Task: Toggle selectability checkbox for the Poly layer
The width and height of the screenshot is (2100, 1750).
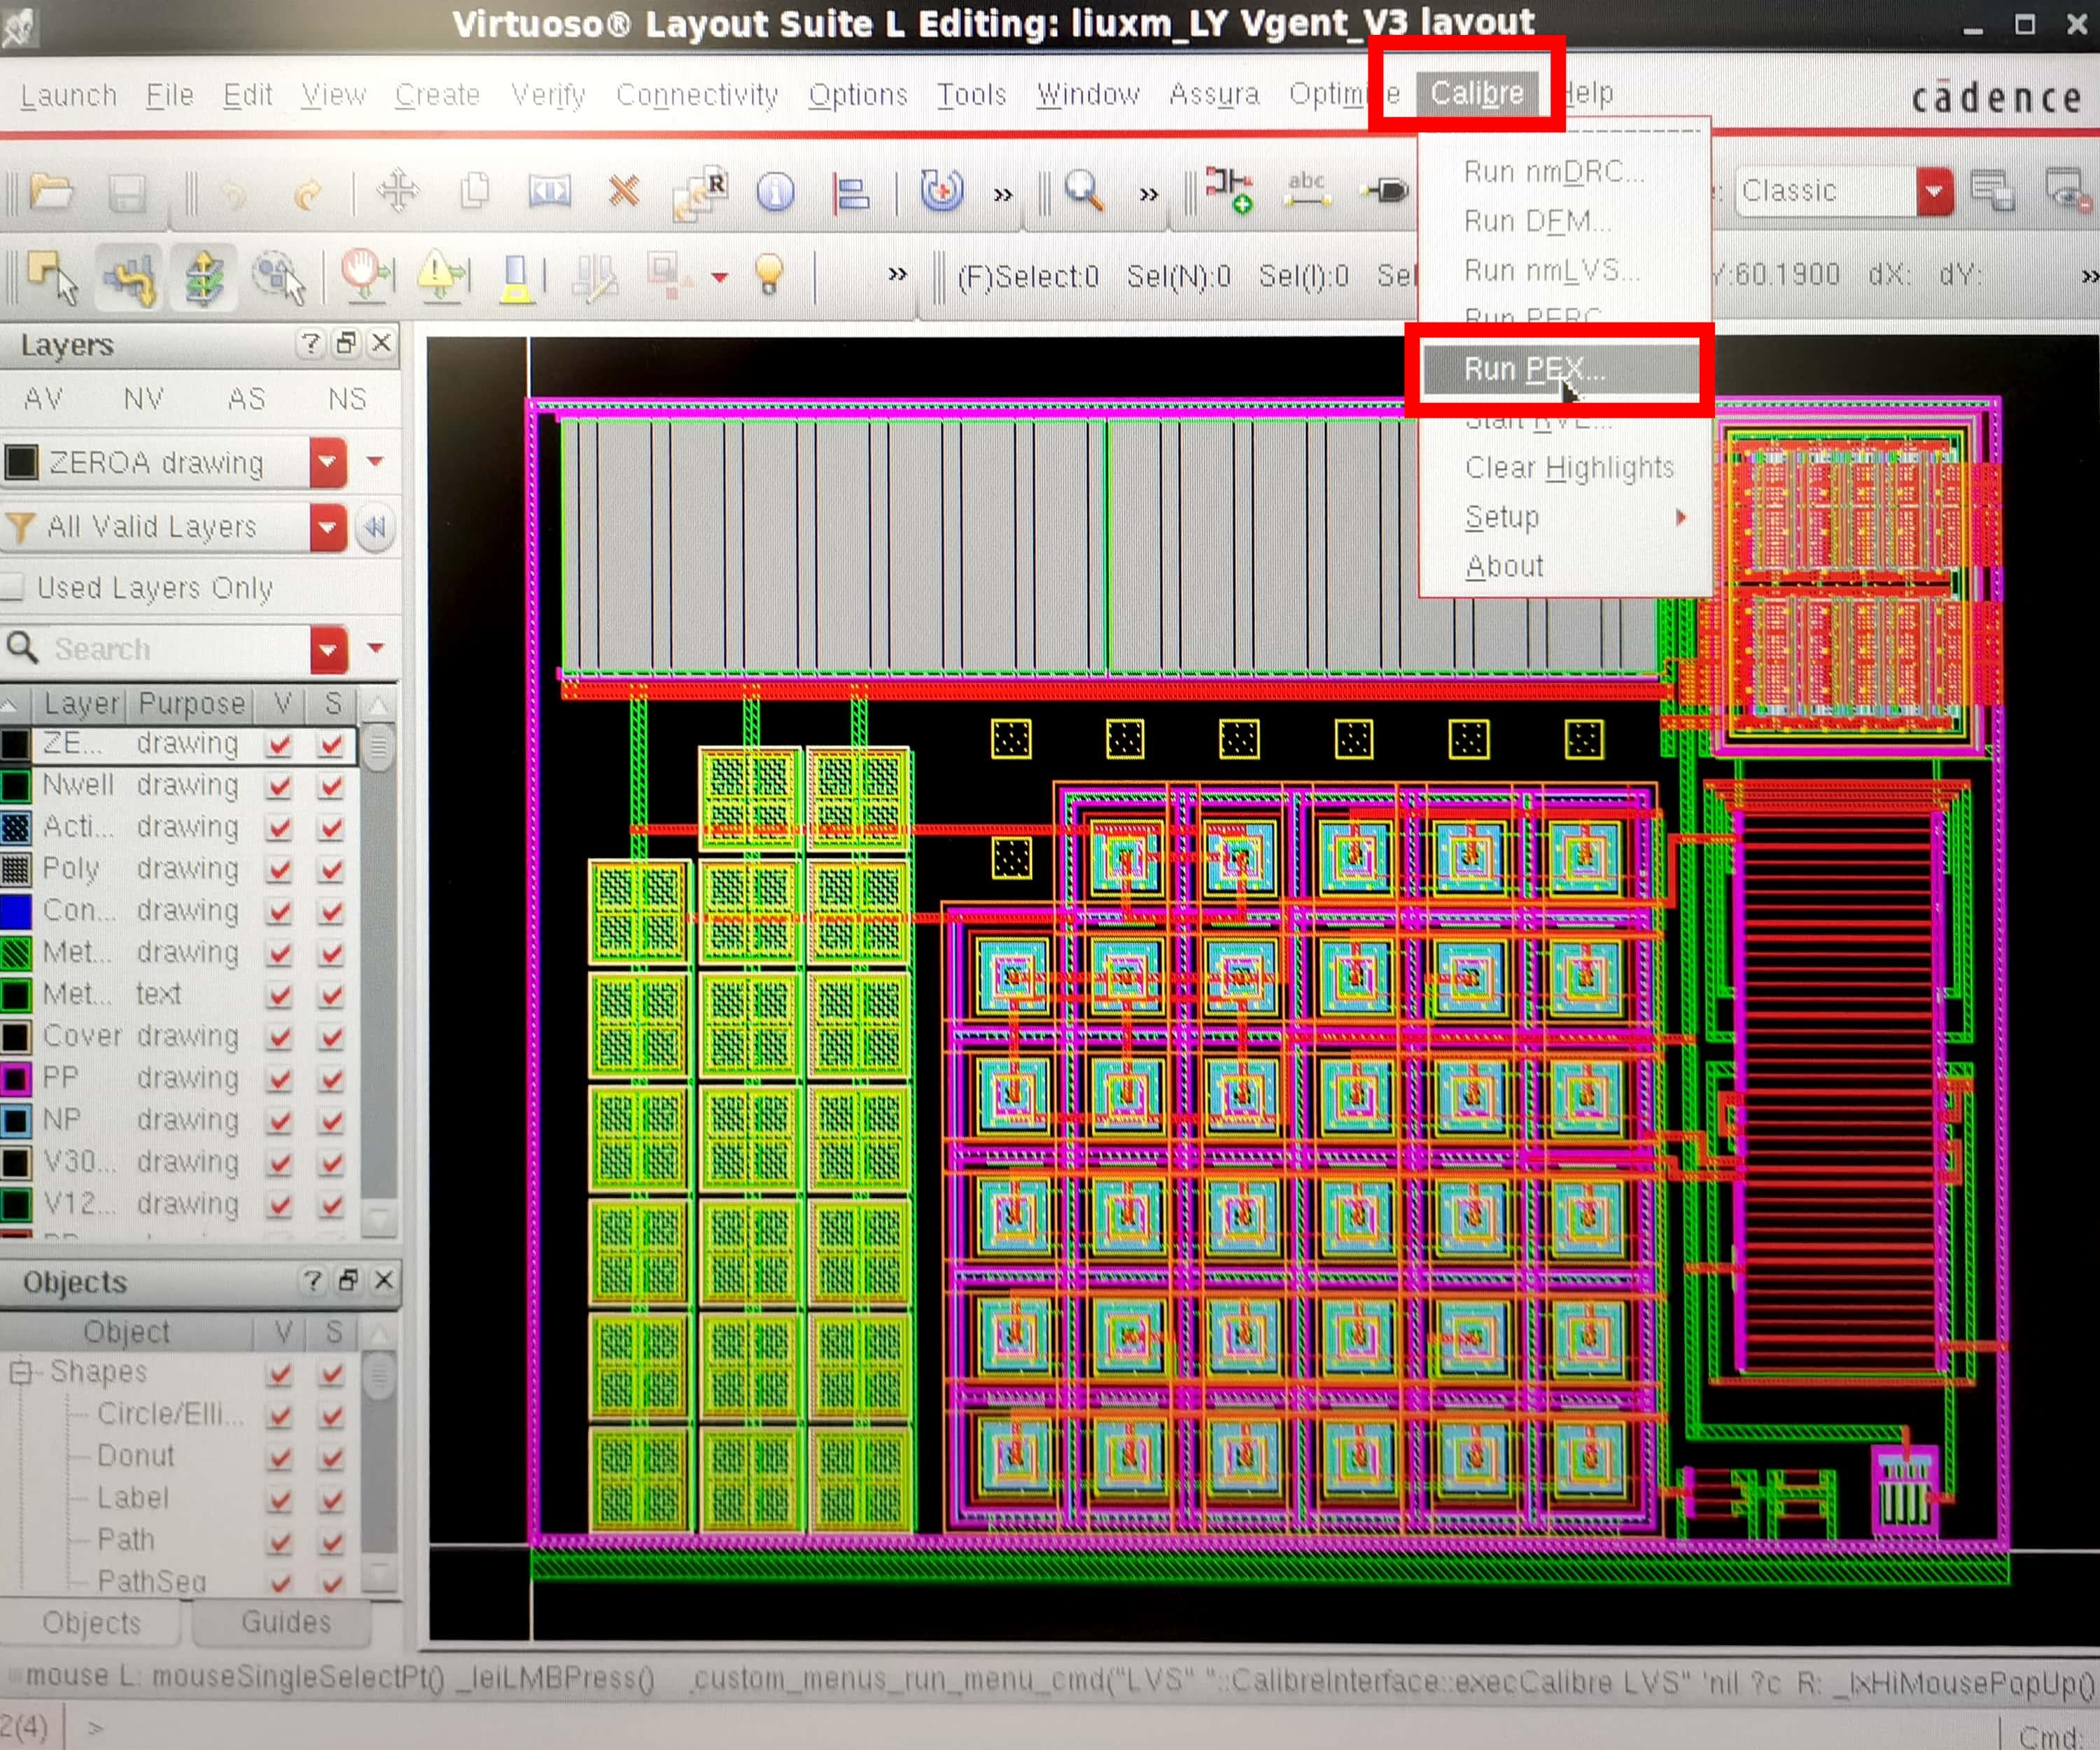Action: click(x=331, y=870)
